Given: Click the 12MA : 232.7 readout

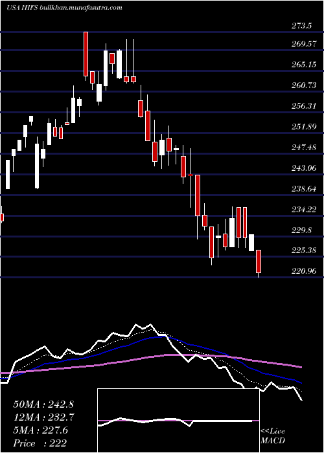Looking at the screenshot, I should [x=43, y=417].
